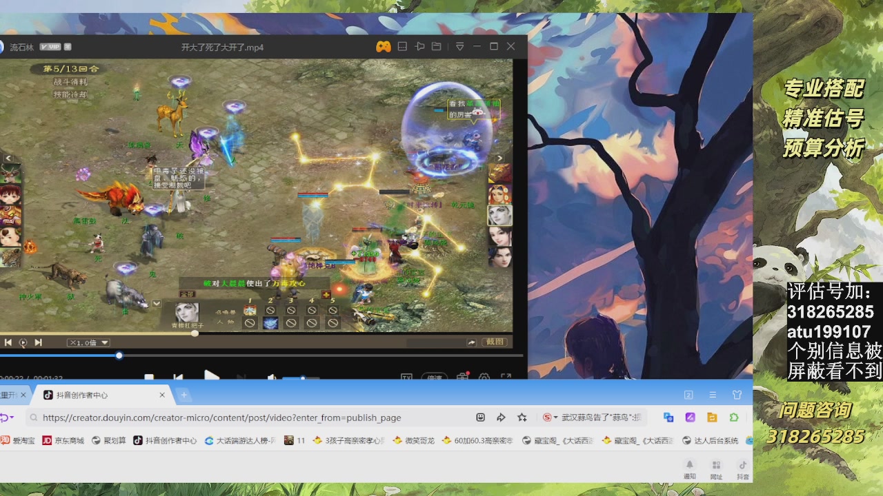
Task: Select the white-haired character portrait in skill bar
Action: pyautogui.click(x=186, y=312)
